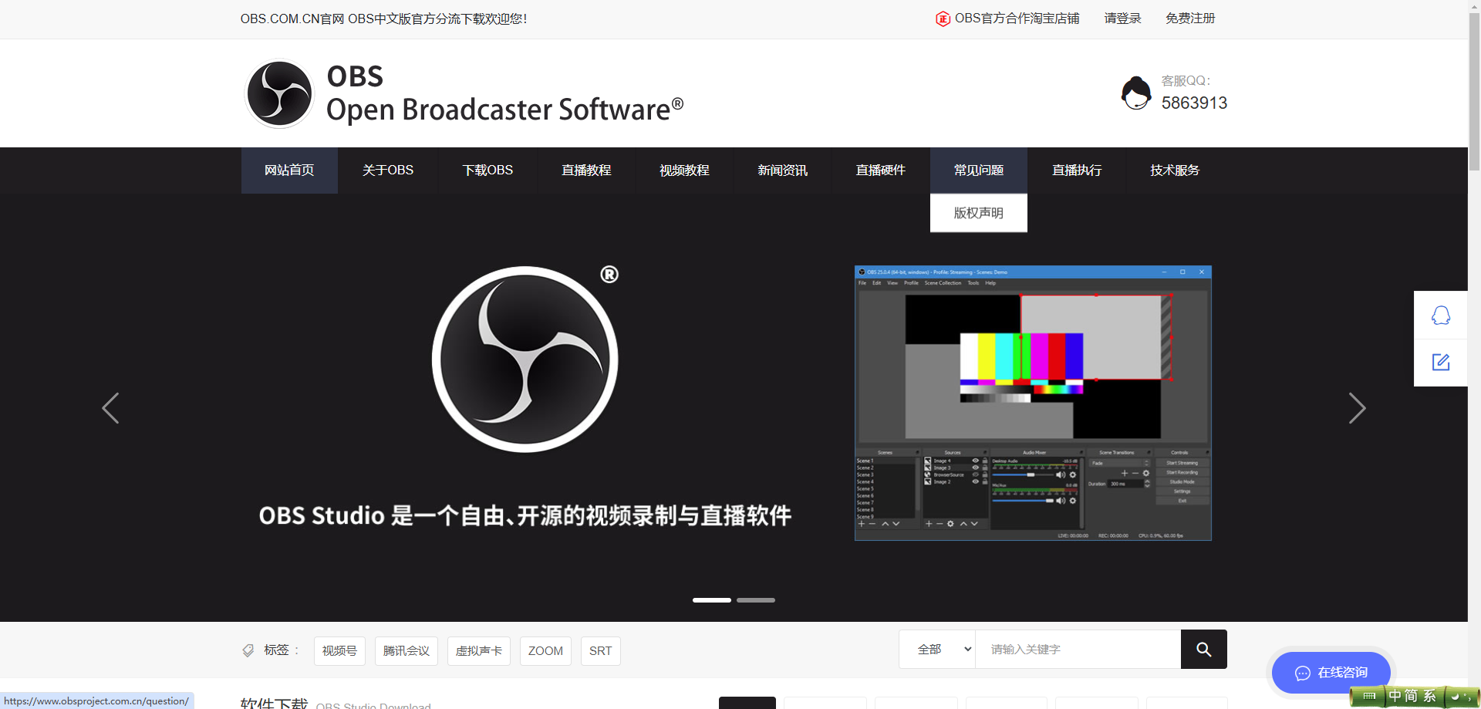Click the OBS官方合作淘宝店铺 link

point(1017,19)
